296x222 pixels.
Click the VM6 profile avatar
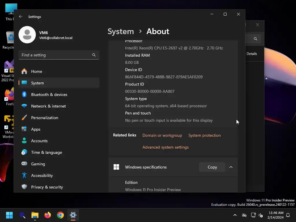click(27, 35)
